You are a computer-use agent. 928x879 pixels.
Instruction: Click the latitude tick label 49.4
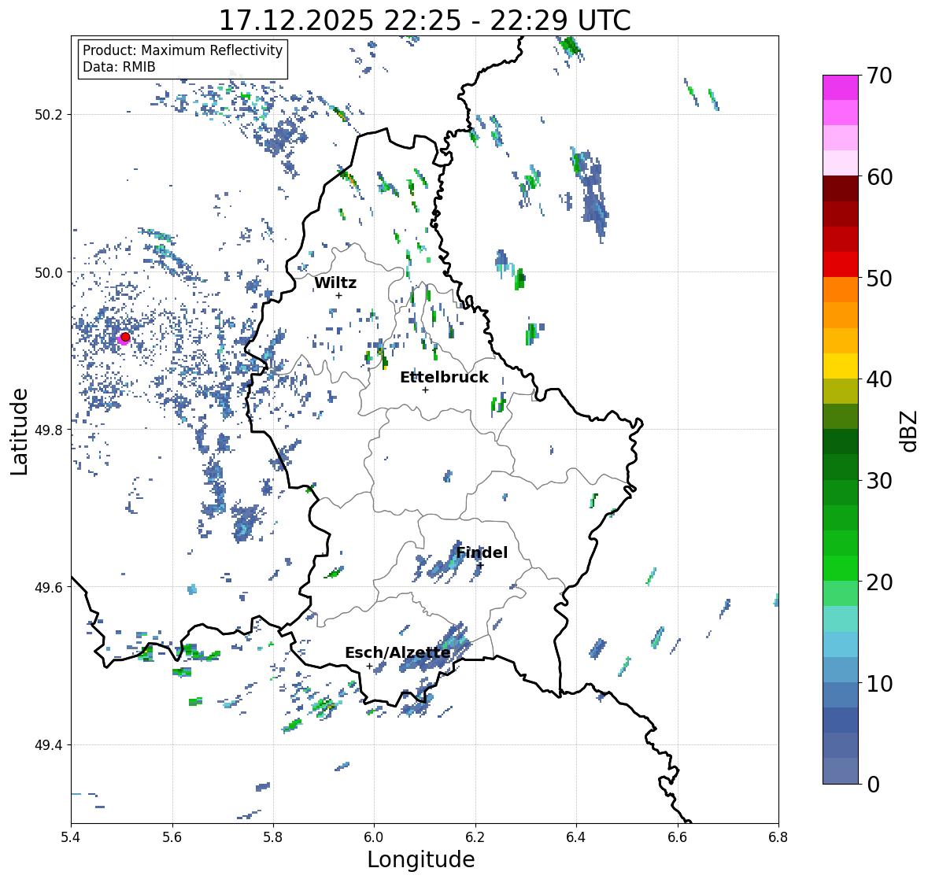[x=49, y=745]
